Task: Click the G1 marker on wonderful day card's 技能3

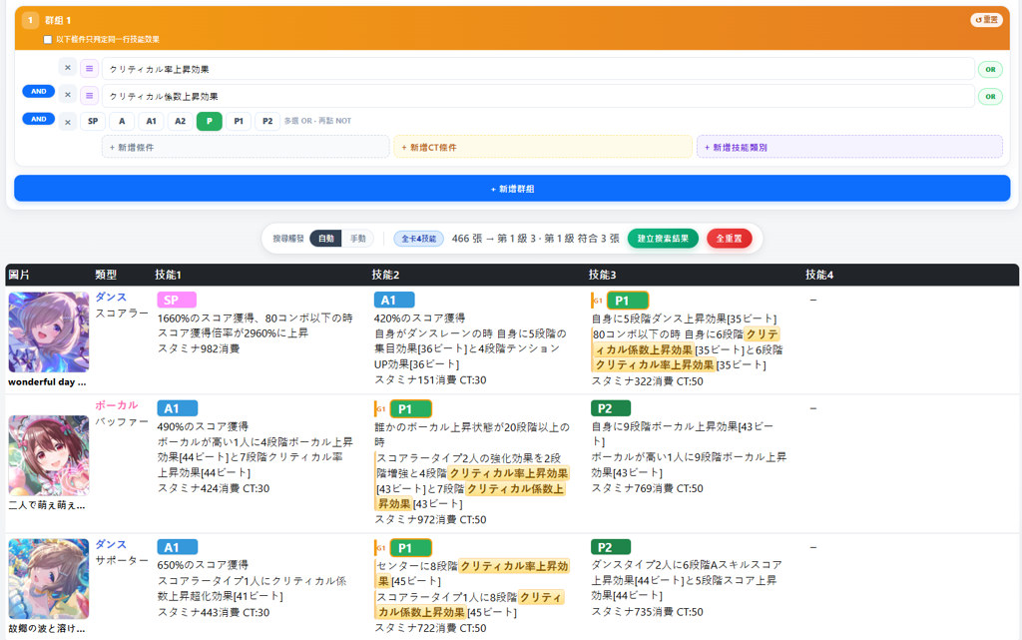Action: pyautogui.click(x=597, y=301)
